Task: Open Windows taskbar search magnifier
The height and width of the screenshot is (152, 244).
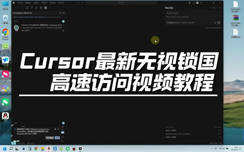Action: (x=11, y=149)
